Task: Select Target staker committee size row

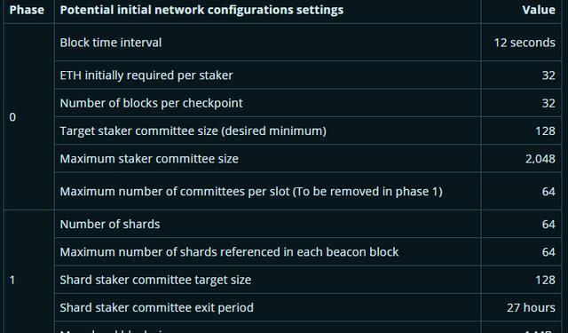Action: click(x=308, y=131)
